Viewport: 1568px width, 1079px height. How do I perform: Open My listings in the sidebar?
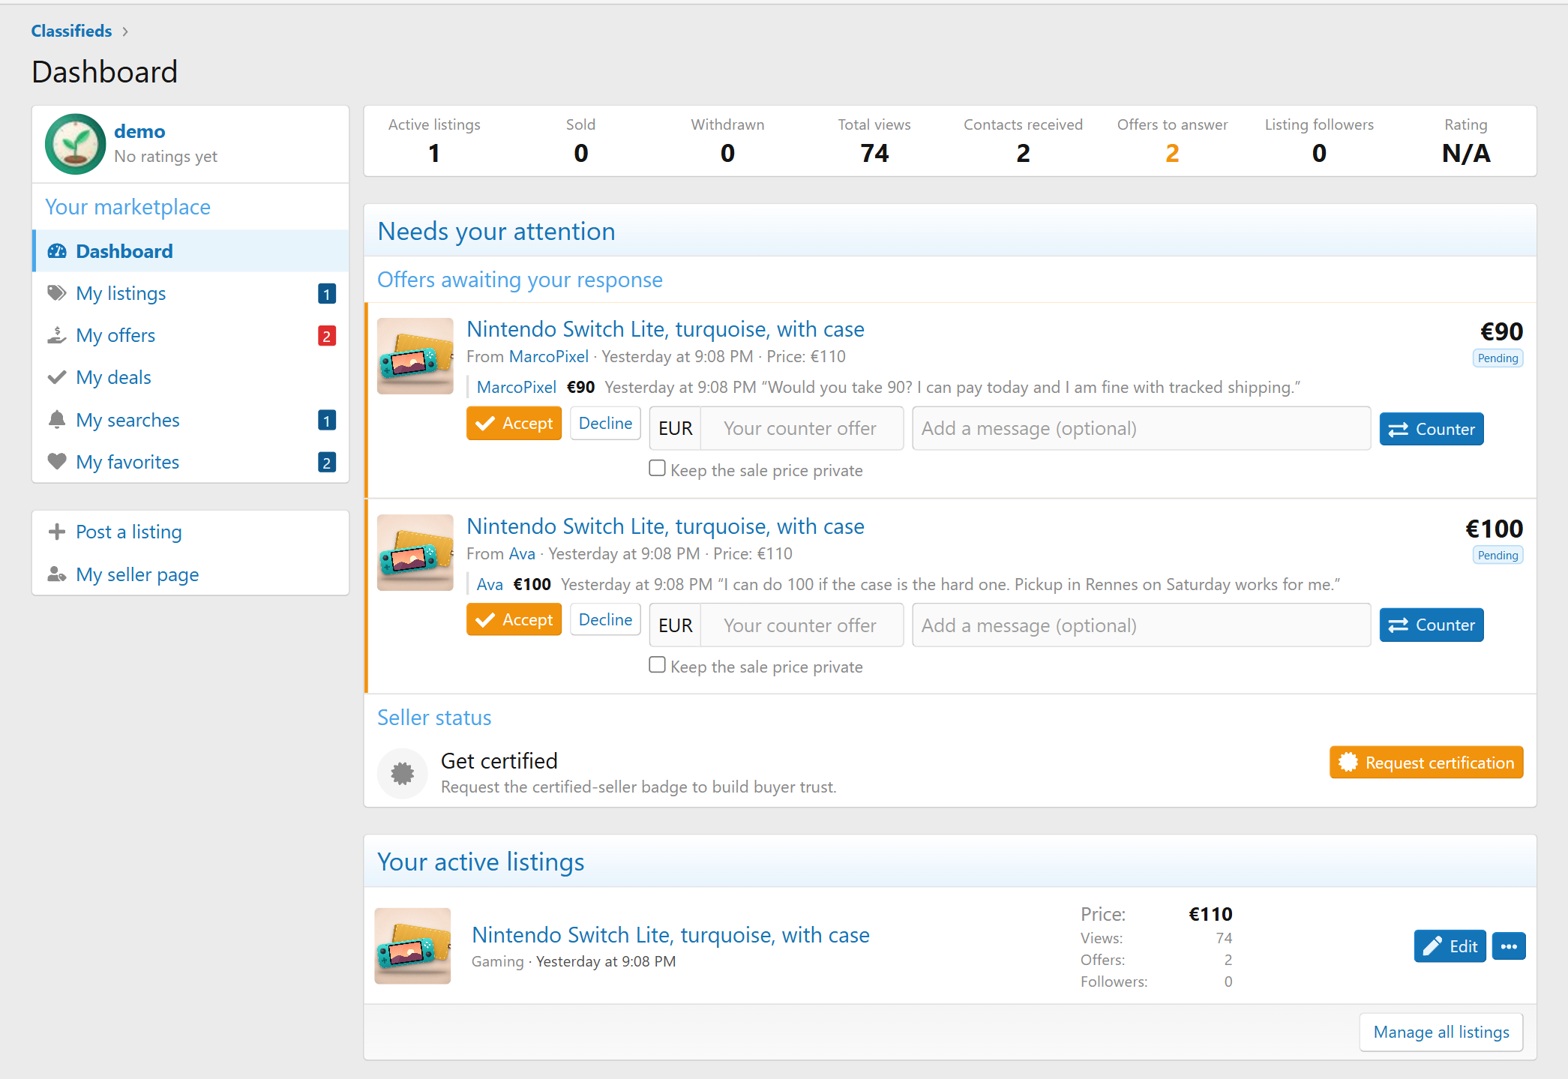(x=191, y=293)
